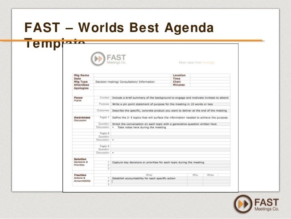Select 'Include a brief summary of the background' text

(x=142, y=98)
